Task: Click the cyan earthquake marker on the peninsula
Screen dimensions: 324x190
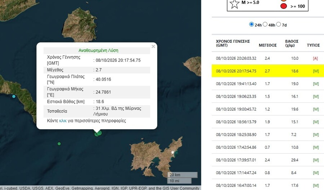Action: (14, 96)
